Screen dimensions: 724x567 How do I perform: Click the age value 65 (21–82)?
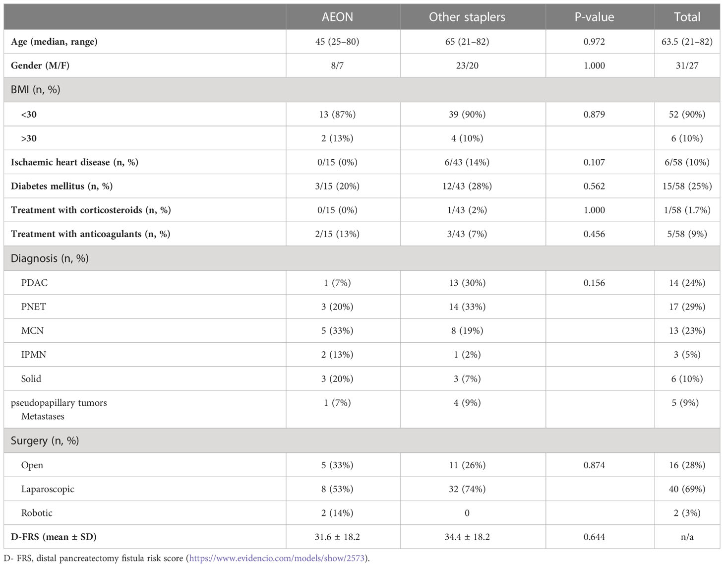point(467,42)
